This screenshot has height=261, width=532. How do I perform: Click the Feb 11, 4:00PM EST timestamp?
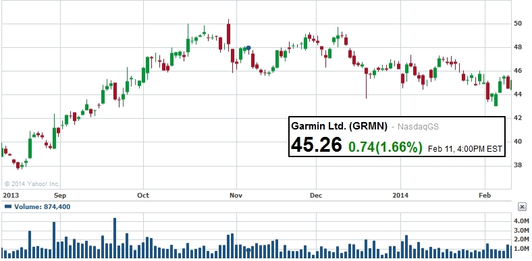coord(464,149)
